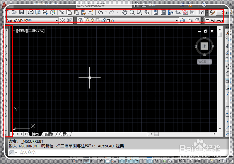The image size is (234, 164).
Task: Click 东 on the ViewCube compass
Action: [213, 46]
